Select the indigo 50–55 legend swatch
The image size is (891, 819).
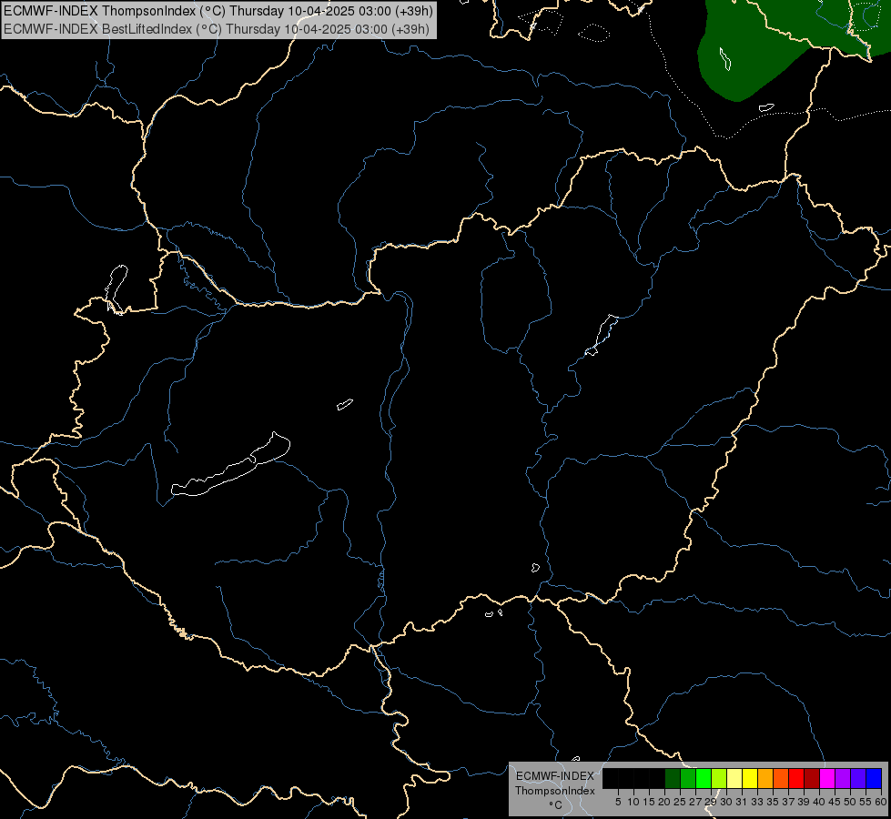coord(858,778)
